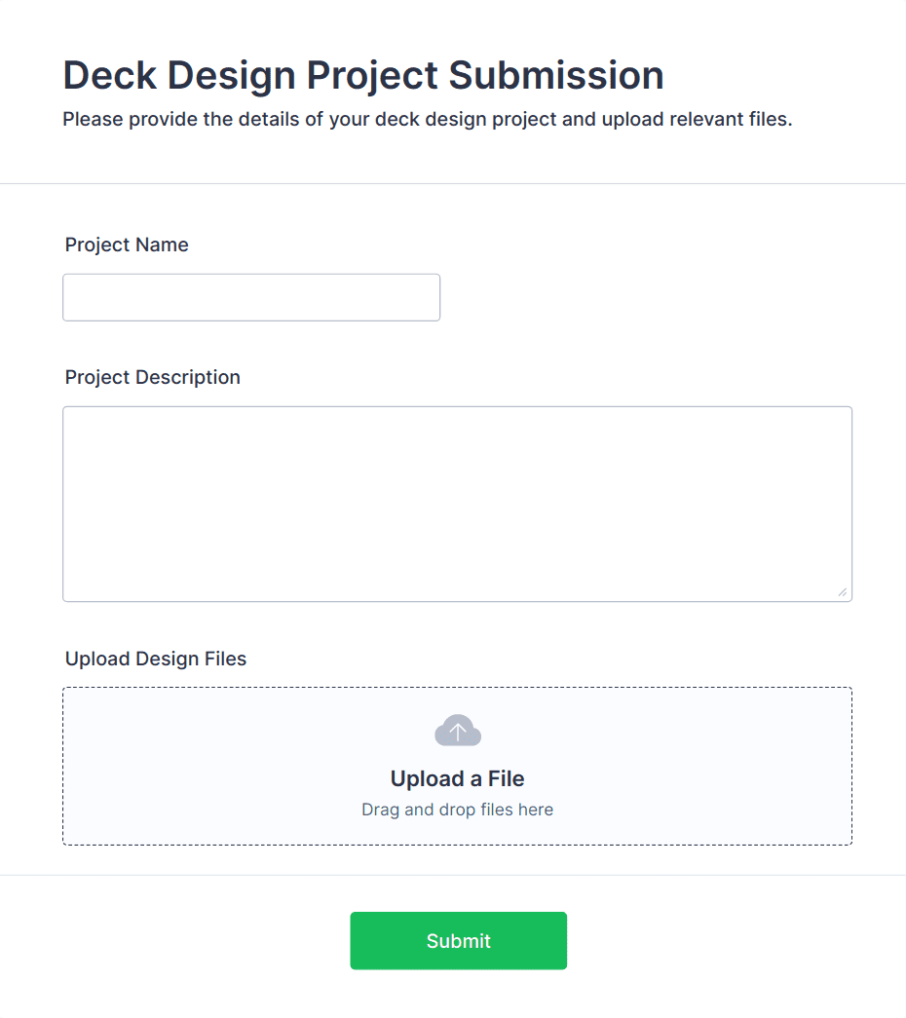Click the Project Name label
Image resolution: width=906 pixels, height=1018 pixels.
pyautogui.click(x=127, y=245)
